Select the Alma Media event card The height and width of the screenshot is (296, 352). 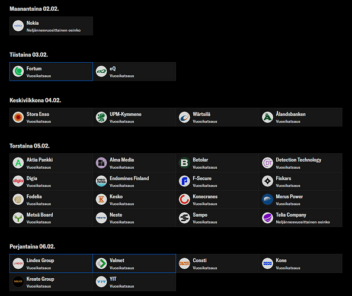pyautogui.click(x=135, y=163)
